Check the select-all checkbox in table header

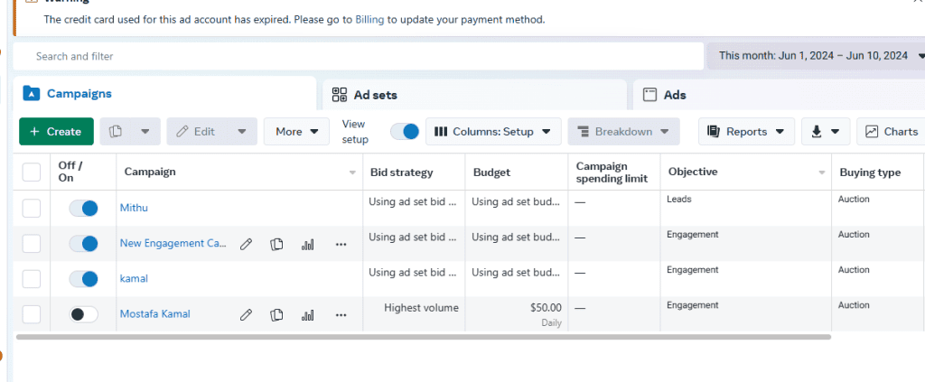[32, 172]
